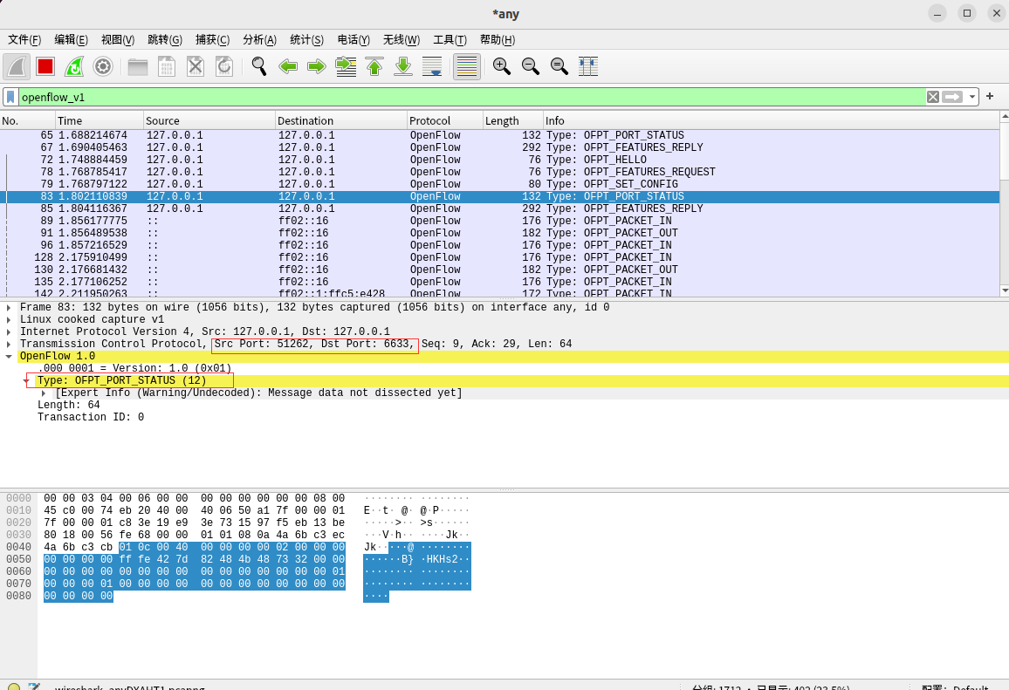Go to a specific packet
Screen dimensions: 1009x690
(346, 66)
